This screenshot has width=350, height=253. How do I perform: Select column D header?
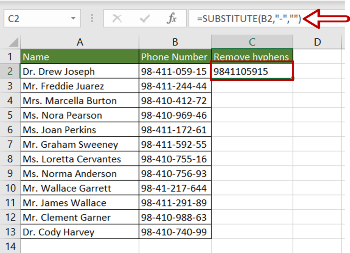point(317,42)
